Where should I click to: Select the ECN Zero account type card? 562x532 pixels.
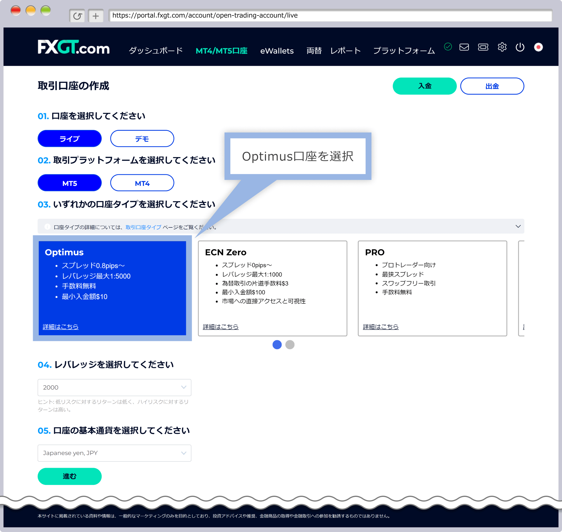coord(273,288)
